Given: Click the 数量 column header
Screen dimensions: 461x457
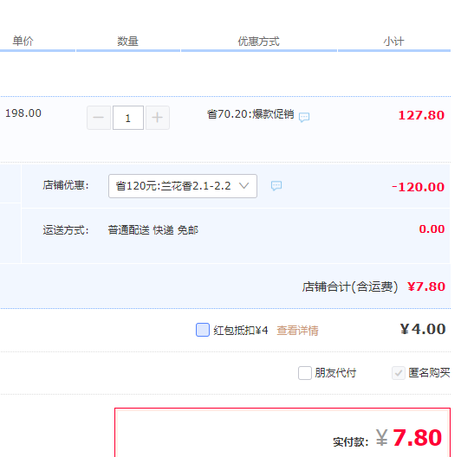Looking at the screenshot, I should click(127, 42).
